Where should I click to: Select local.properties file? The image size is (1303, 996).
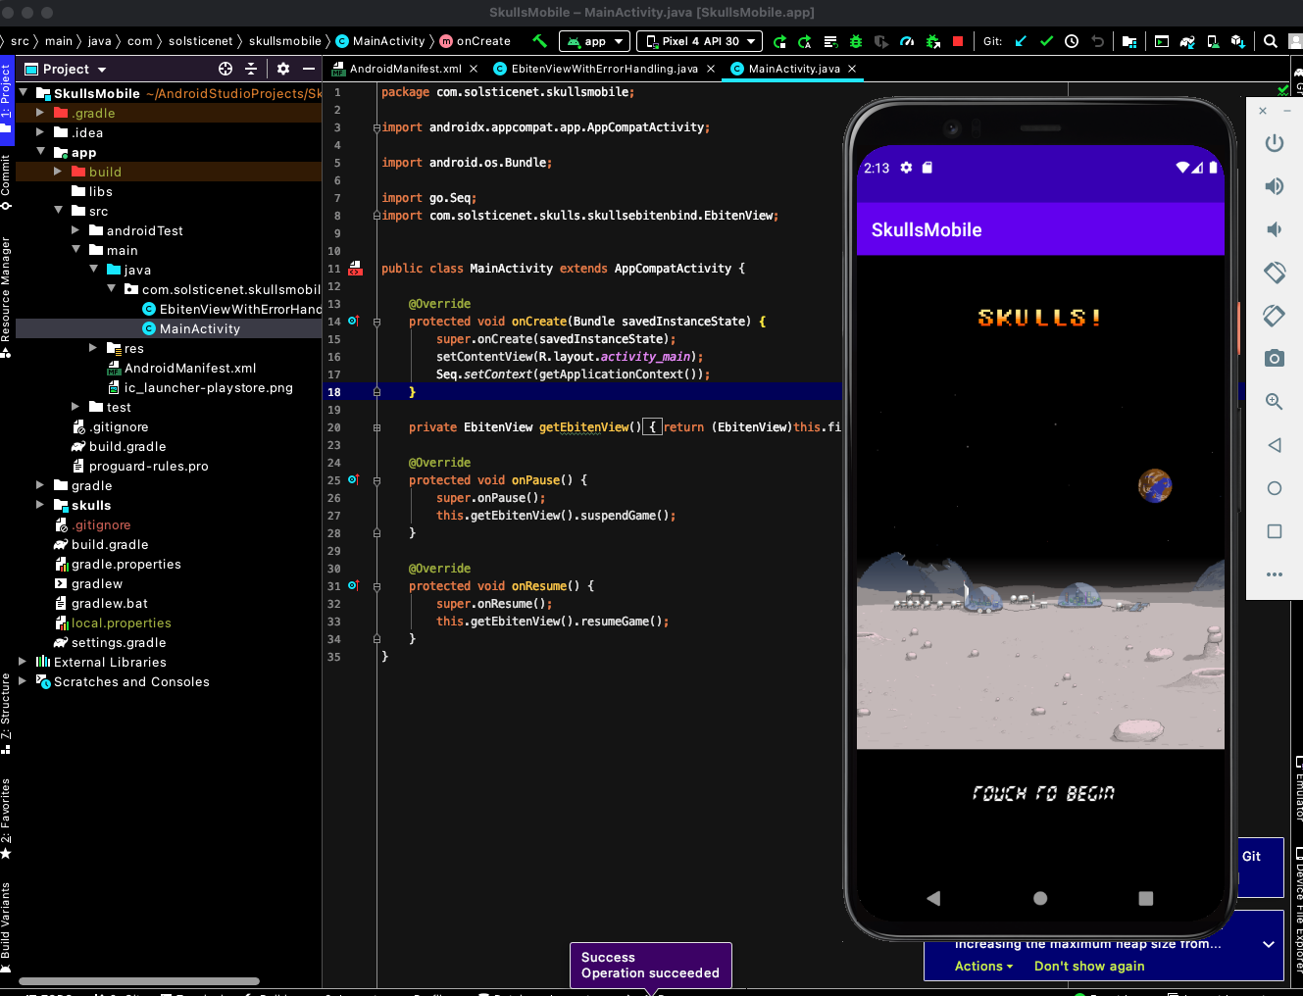click(113, 622)
